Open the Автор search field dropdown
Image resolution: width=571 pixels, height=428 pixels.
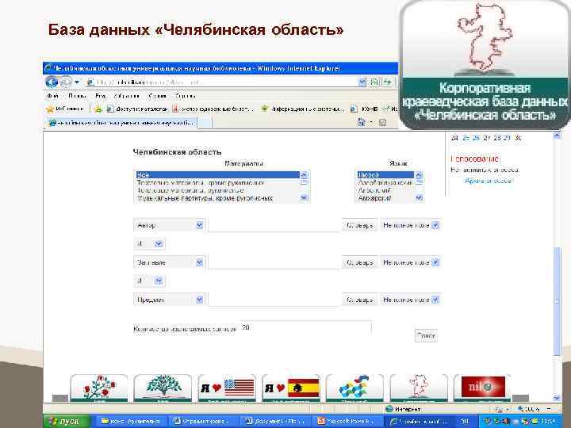point(169,225)
